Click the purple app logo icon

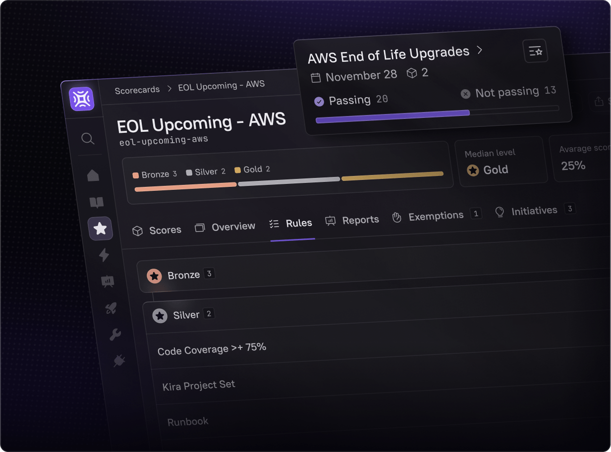(82, 99)
